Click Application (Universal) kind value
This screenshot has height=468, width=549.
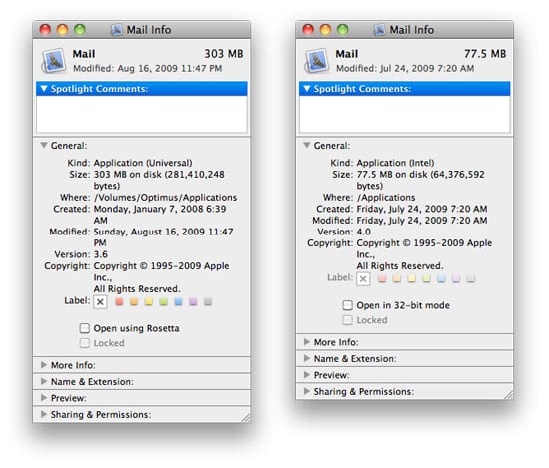[x=143, y=163]
